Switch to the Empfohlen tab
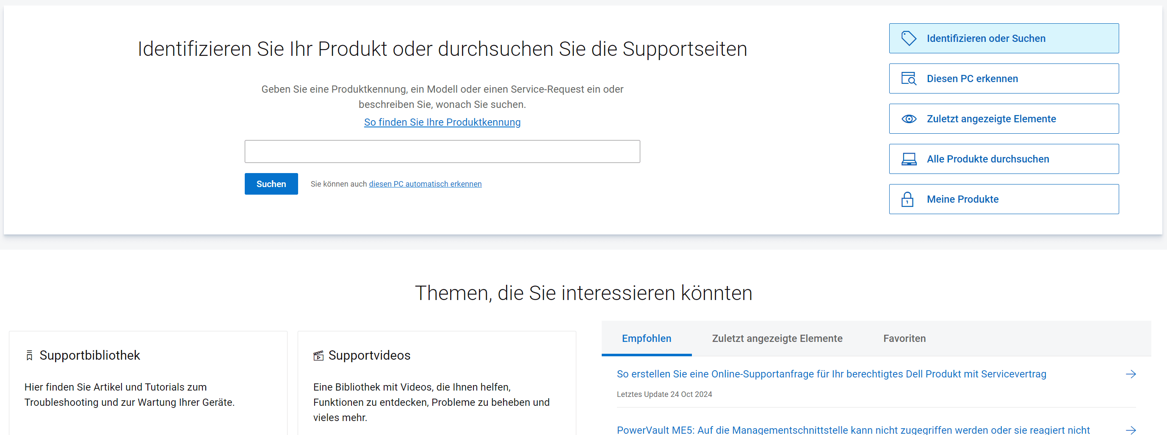The width and height of the screenshot is (1167, 435). (x=646, y=339)
